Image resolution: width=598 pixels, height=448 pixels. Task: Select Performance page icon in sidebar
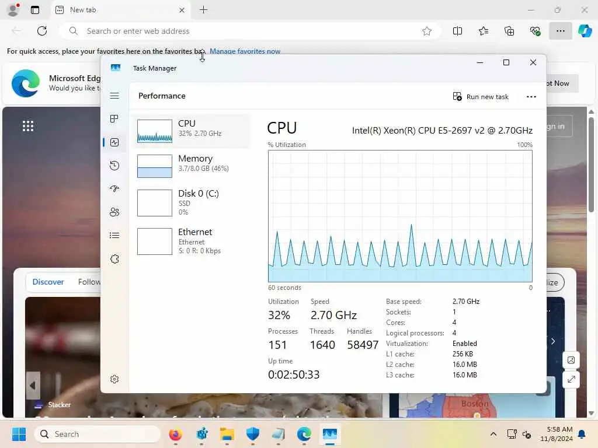point(114,142)
